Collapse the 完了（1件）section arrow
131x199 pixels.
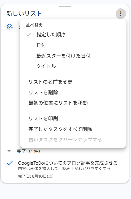coord(9,151)
